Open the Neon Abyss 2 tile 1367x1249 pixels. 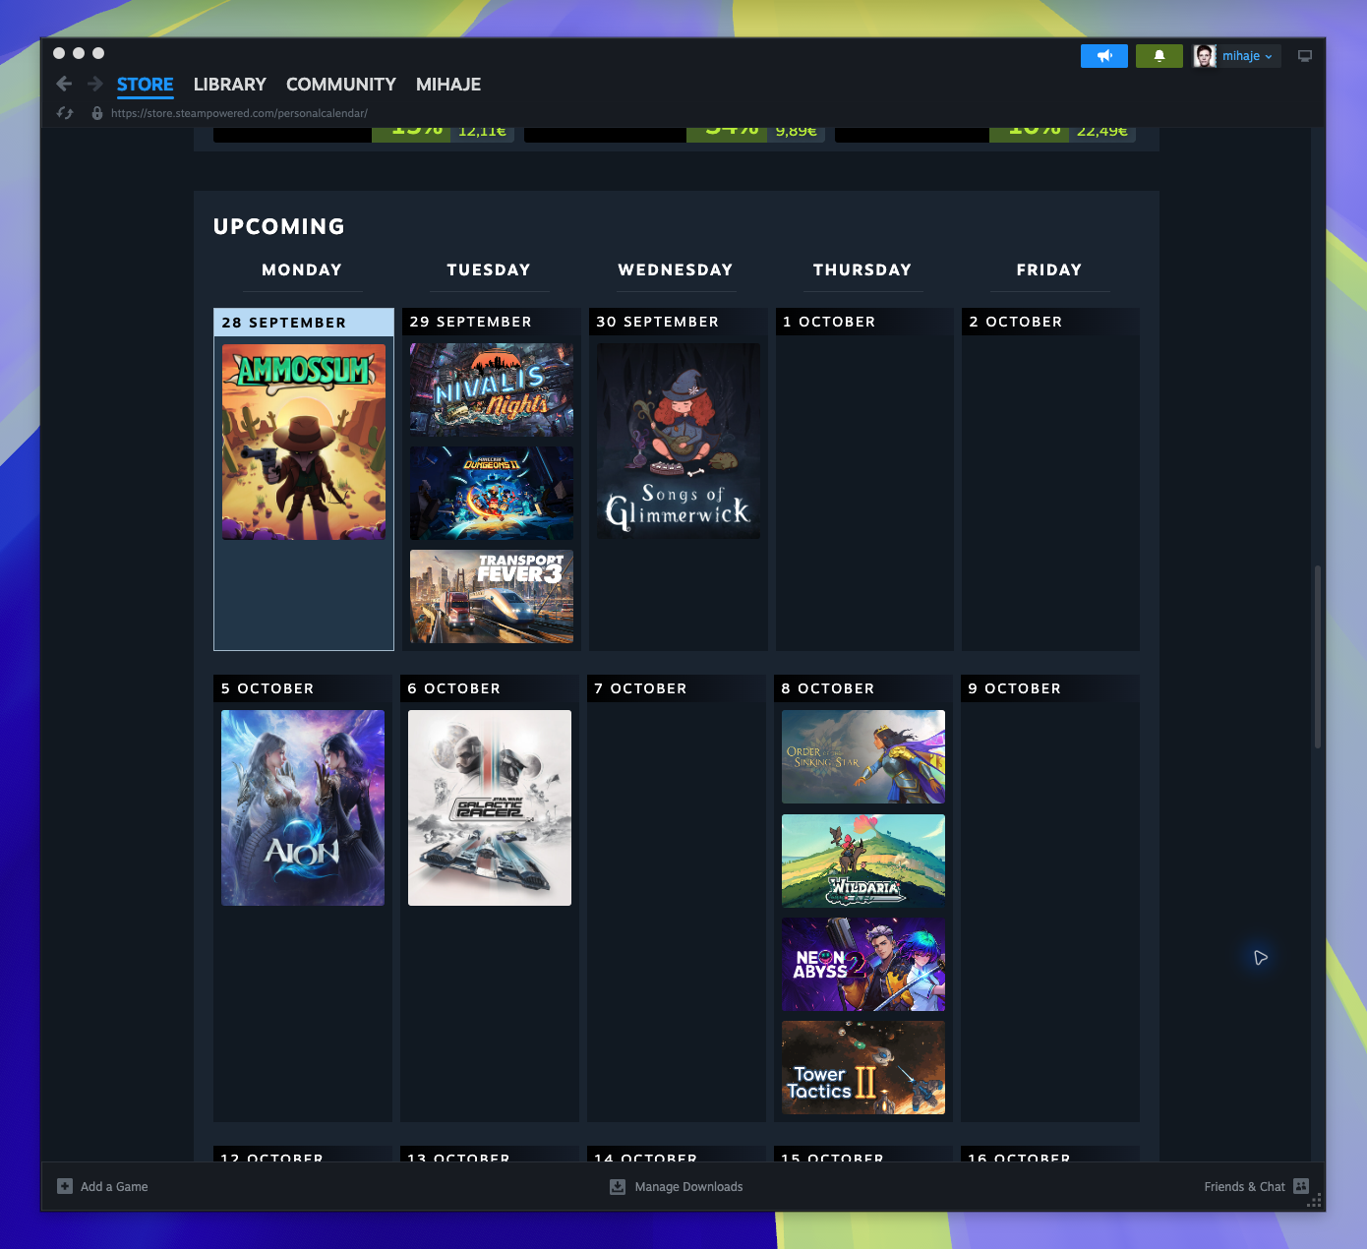click(x=863, y=964)
